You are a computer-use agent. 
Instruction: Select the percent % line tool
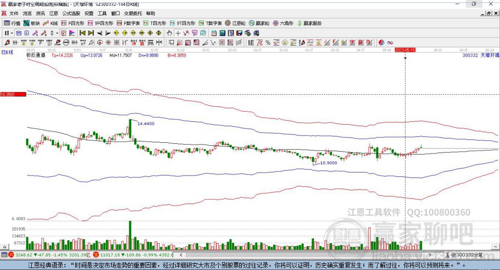point(268,43)
